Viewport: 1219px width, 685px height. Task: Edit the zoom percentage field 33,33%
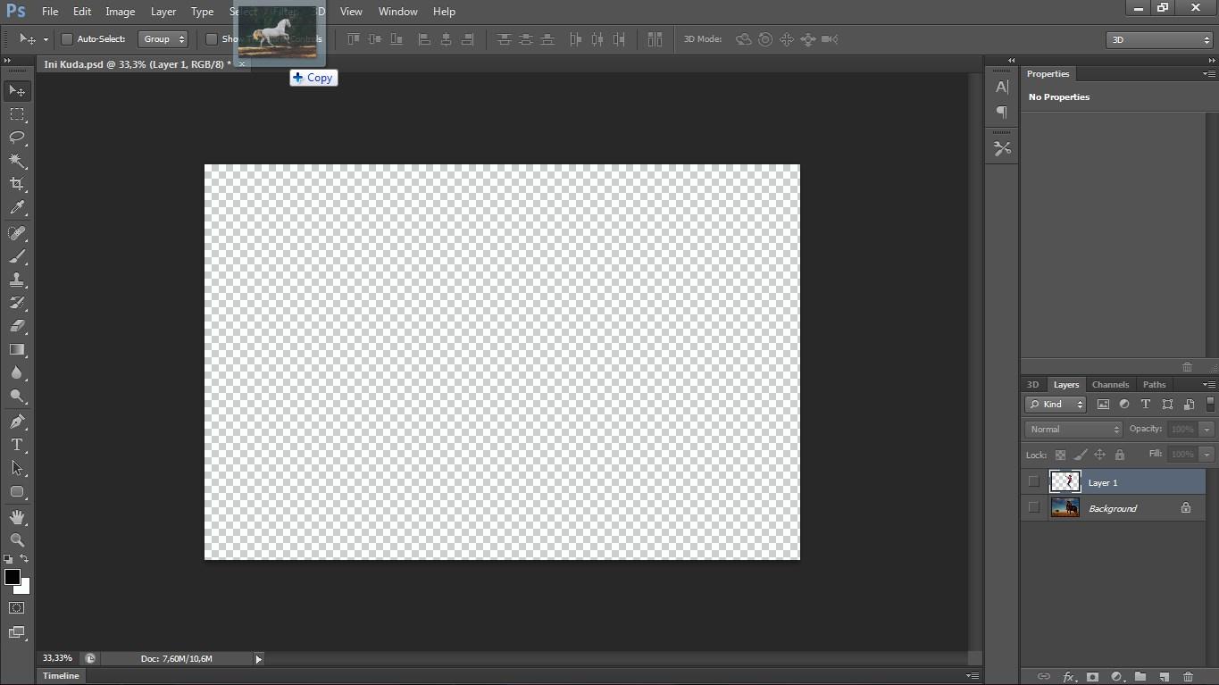57,658
